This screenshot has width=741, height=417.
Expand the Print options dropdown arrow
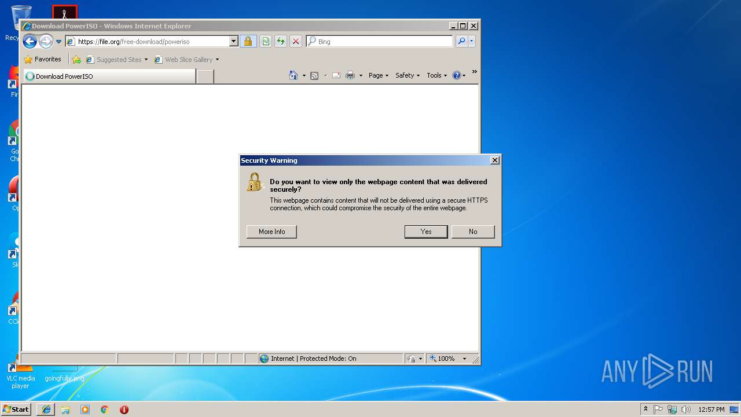click(x=361, y=76)
